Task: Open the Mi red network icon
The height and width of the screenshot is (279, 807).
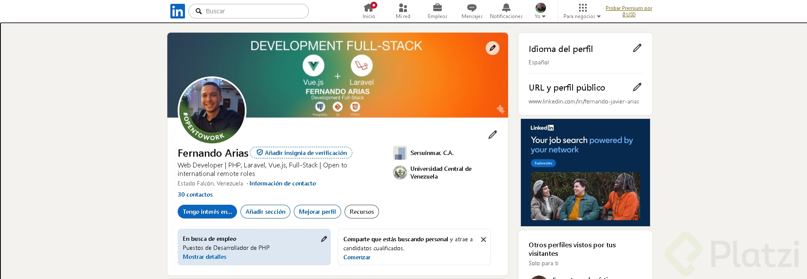Action: point(403,8)
